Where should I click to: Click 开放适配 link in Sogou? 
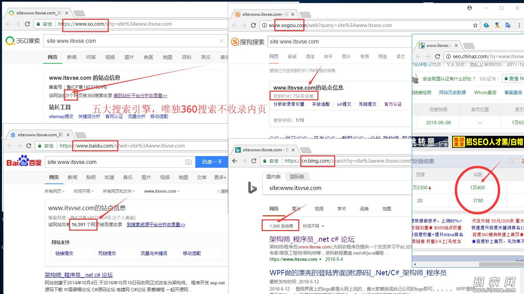point(321,104)
